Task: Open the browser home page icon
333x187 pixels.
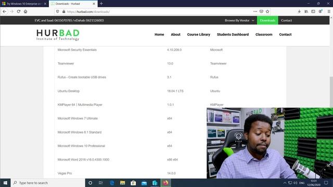Action: [x=25, y=11]
